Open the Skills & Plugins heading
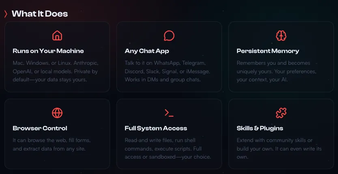This screenshot has height=174, width=338. tap(260, 128)
